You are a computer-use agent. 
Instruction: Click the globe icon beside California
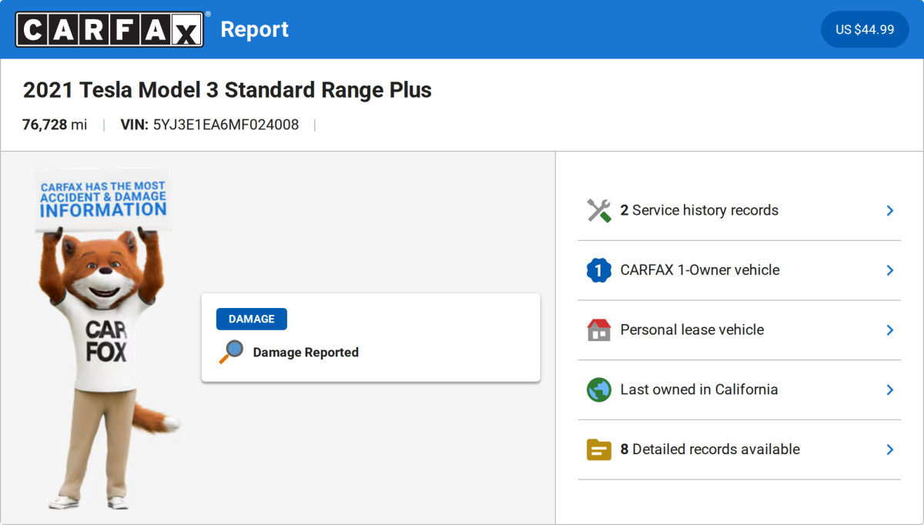[598, 390]
